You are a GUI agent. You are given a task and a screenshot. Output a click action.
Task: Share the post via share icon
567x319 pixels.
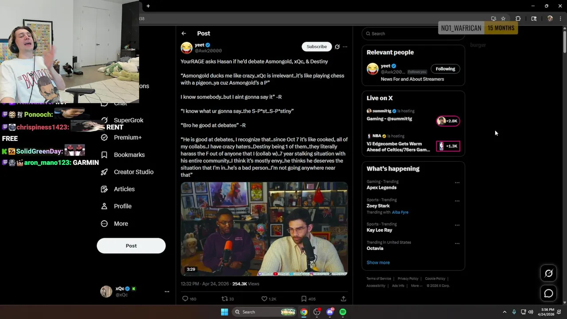pos(343,299)
